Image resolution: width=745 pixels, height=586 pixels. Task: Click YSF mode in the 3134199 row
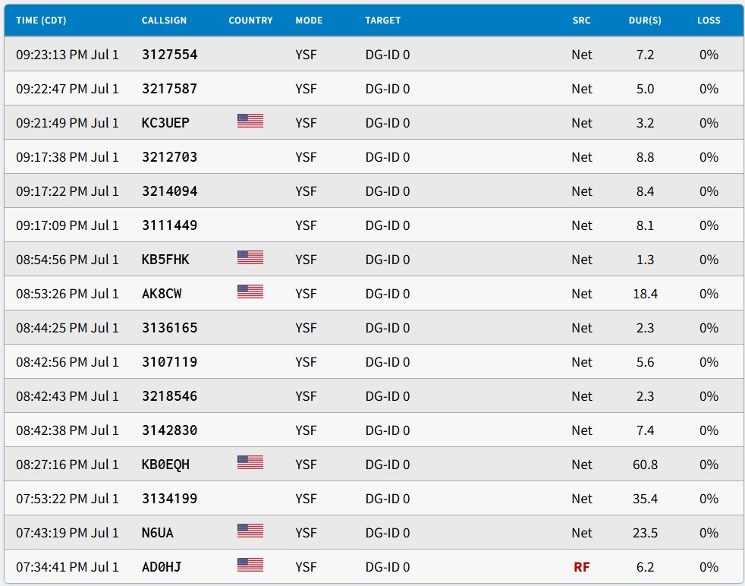point(306,499)
